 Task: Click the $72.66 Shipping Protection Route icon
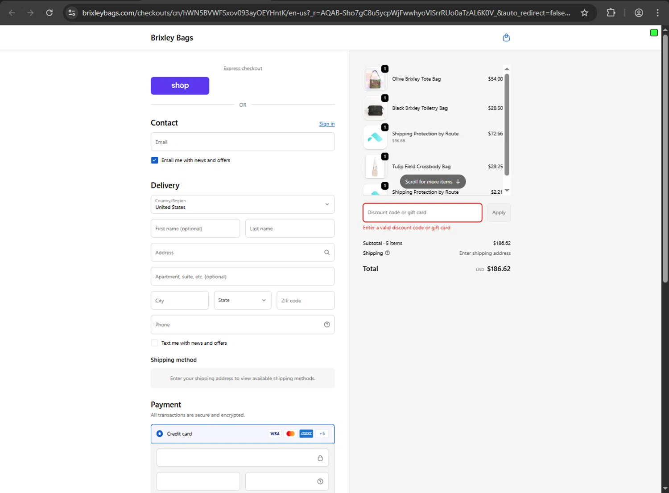pos(375,137)
